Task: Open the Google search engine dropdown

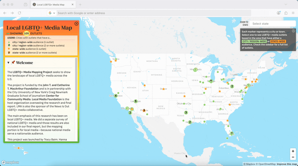Action: (52, 13)
